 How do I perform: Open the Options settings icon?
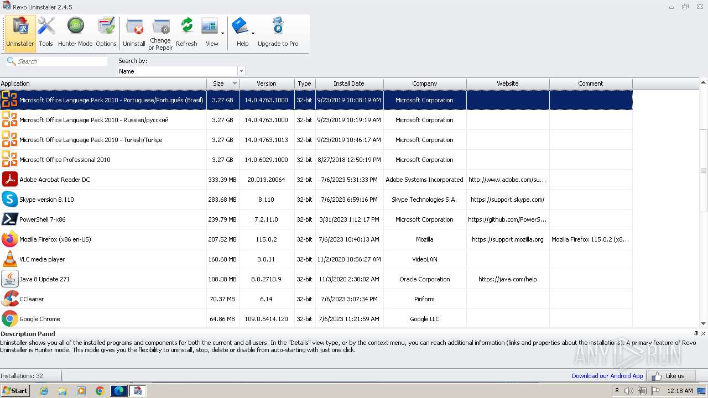(x=106, y=33)
